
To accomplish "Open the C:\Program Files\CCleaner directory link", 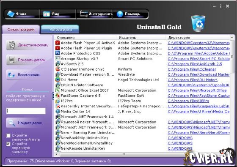I will pos(192,69).
